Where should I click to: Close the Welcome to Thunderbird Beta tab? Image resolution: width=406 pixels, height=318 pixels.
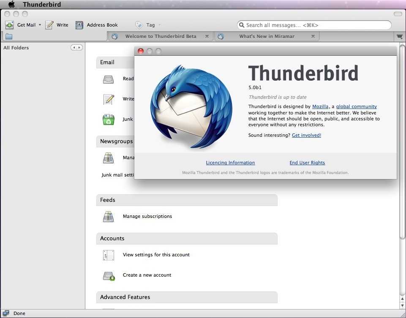207,36
